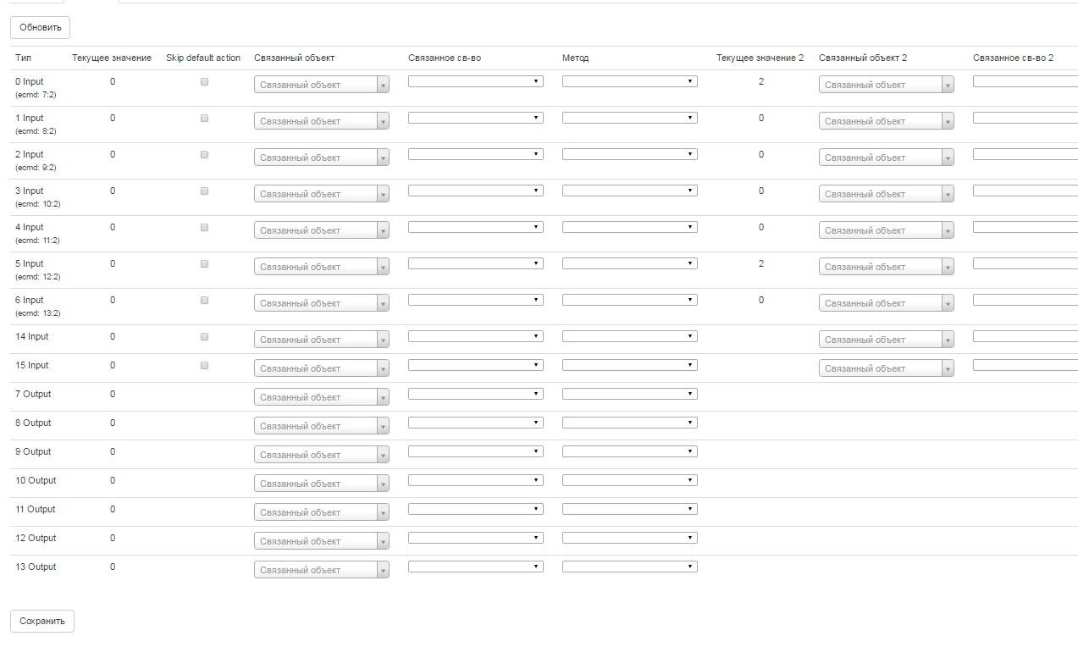Image resolution: width=1078 pixels, height=647 pixels.
Task: Open Метод dropdown for 2 Input
Action: pos(629,154)
